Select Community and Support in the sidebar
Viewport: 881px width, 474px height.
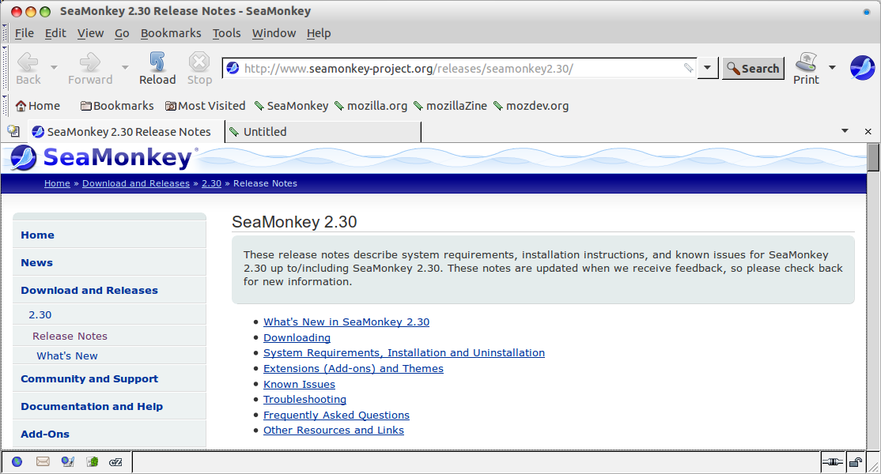pyautogui.click(x=110, y=378)
